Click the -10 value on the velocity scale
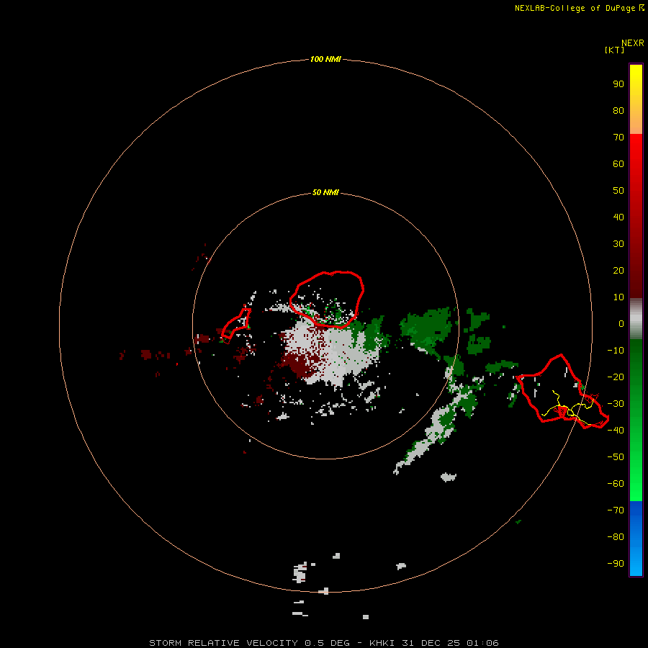The image size is (648, 648). (x=616, y=351)
